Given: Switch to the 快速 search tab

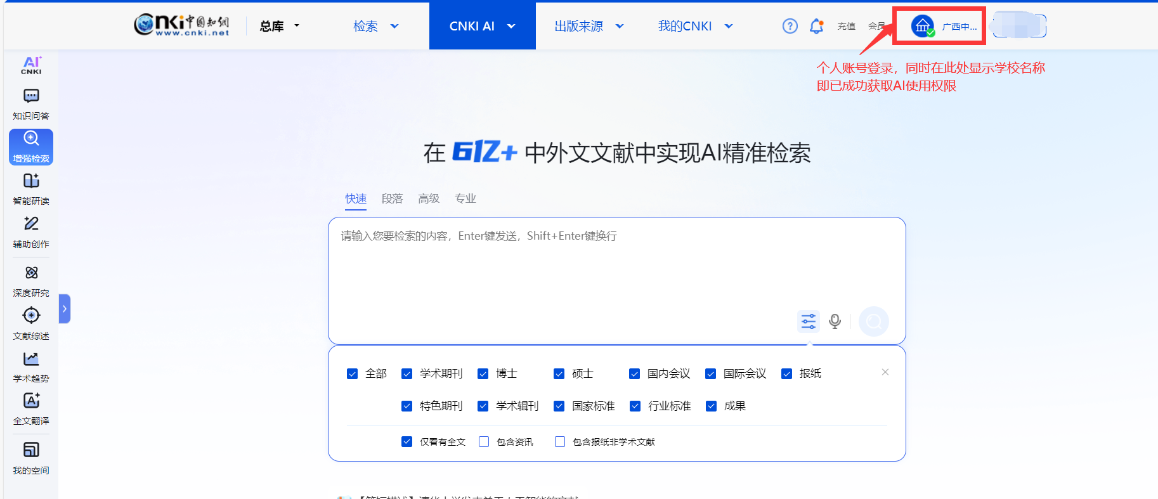Looking at the screenshot, I should [x=356, y=198].
